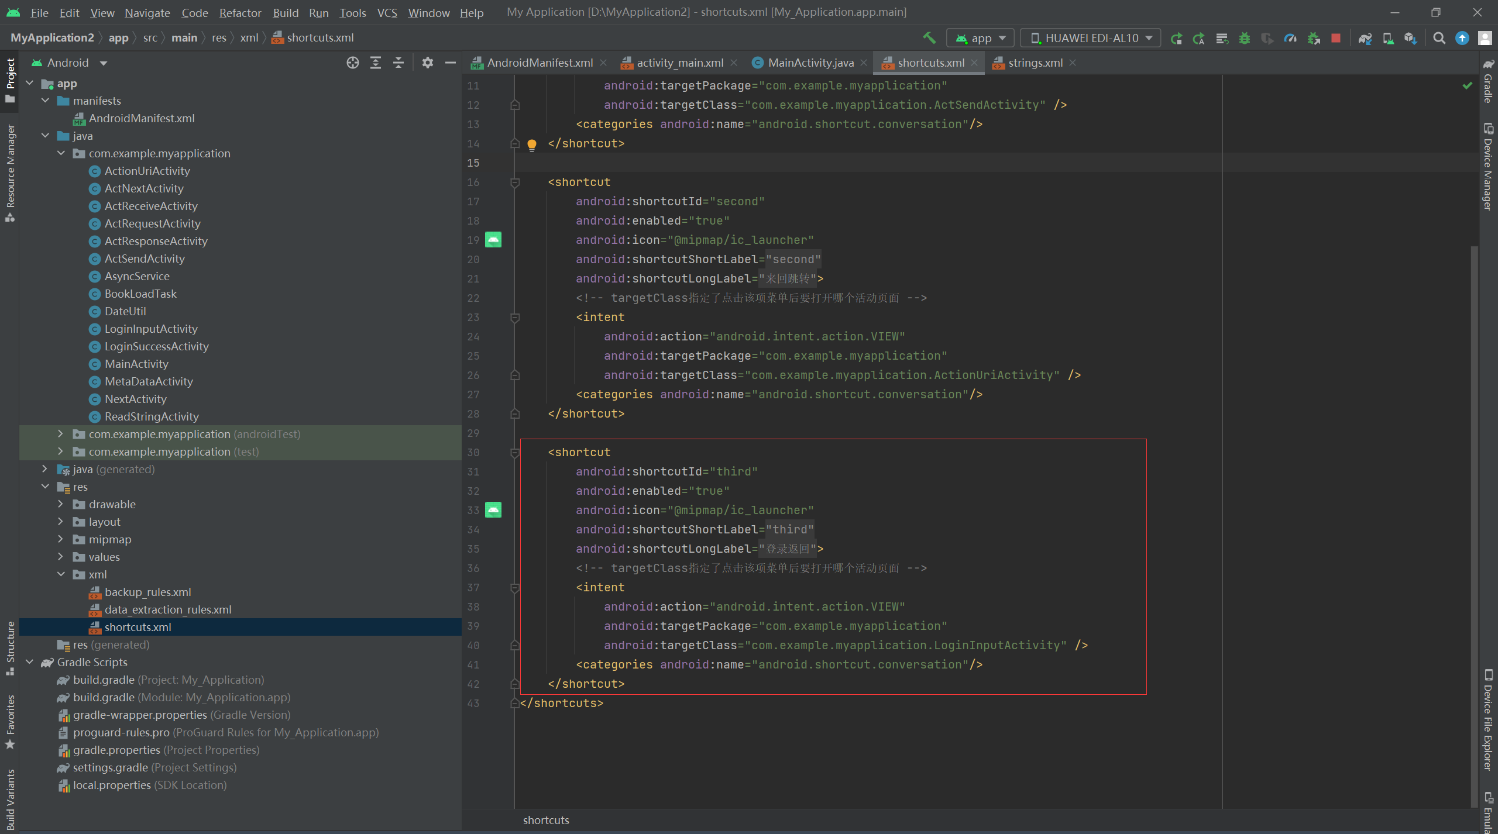Click the Profile app gauge icon

tap(1290, 38)
